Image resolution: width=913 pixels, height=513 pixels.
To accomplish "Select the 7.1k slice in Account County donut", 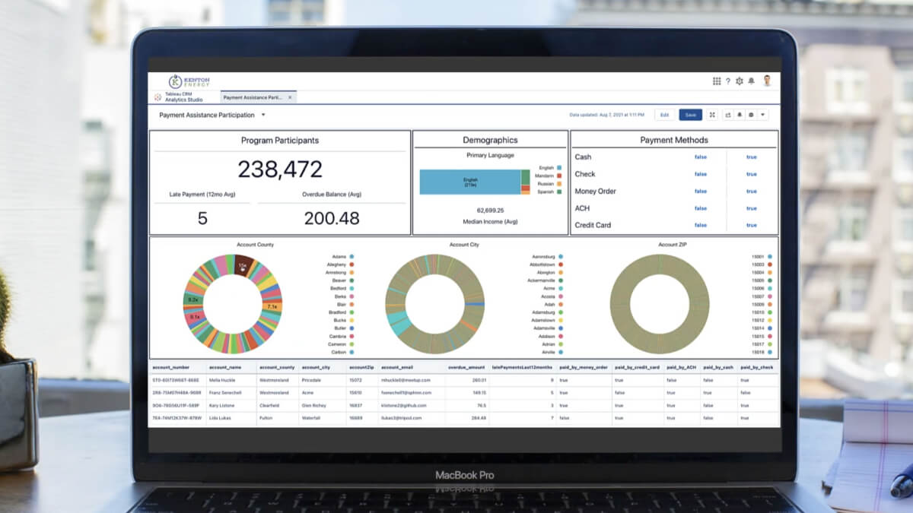I will click(x=272, y=306).
